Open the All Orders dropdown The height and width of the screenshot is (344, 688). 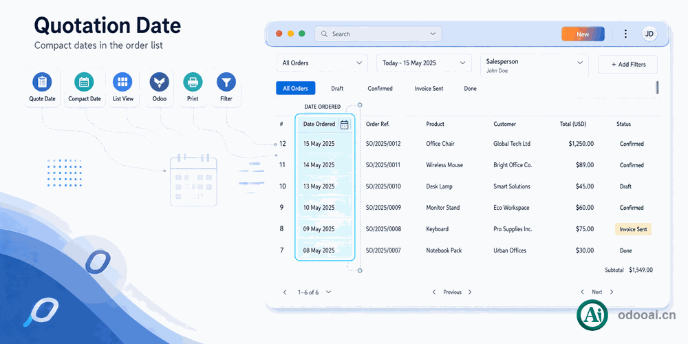coord(321,63)
